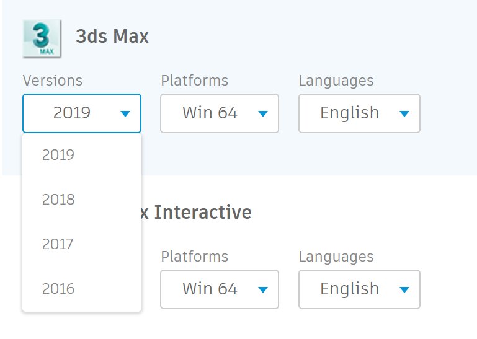Click the 3ds Max product icon

point(42,38)
